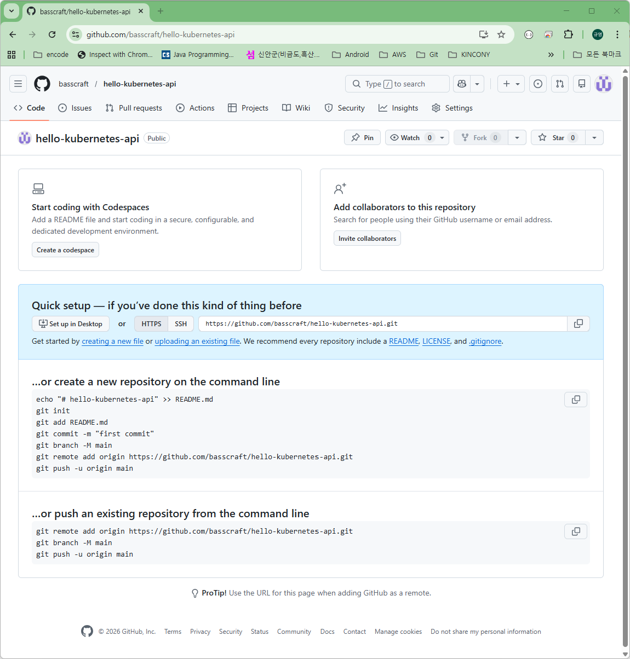
Task: Bookmark this page with the star icon
Action: [x=501, y=34]
